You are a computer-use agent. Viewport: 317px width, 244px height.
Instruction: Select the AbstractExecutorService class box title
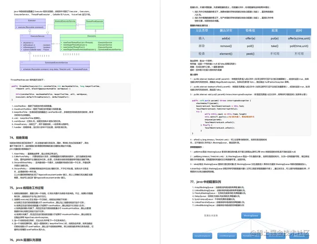point(65,21)
